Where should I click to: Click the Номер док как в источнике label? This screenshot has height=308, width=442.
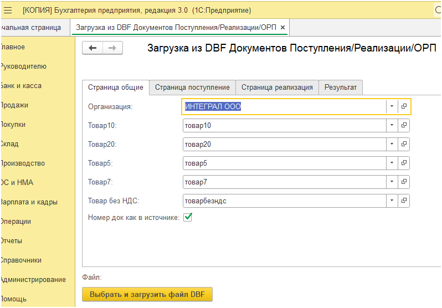point(133,218)
